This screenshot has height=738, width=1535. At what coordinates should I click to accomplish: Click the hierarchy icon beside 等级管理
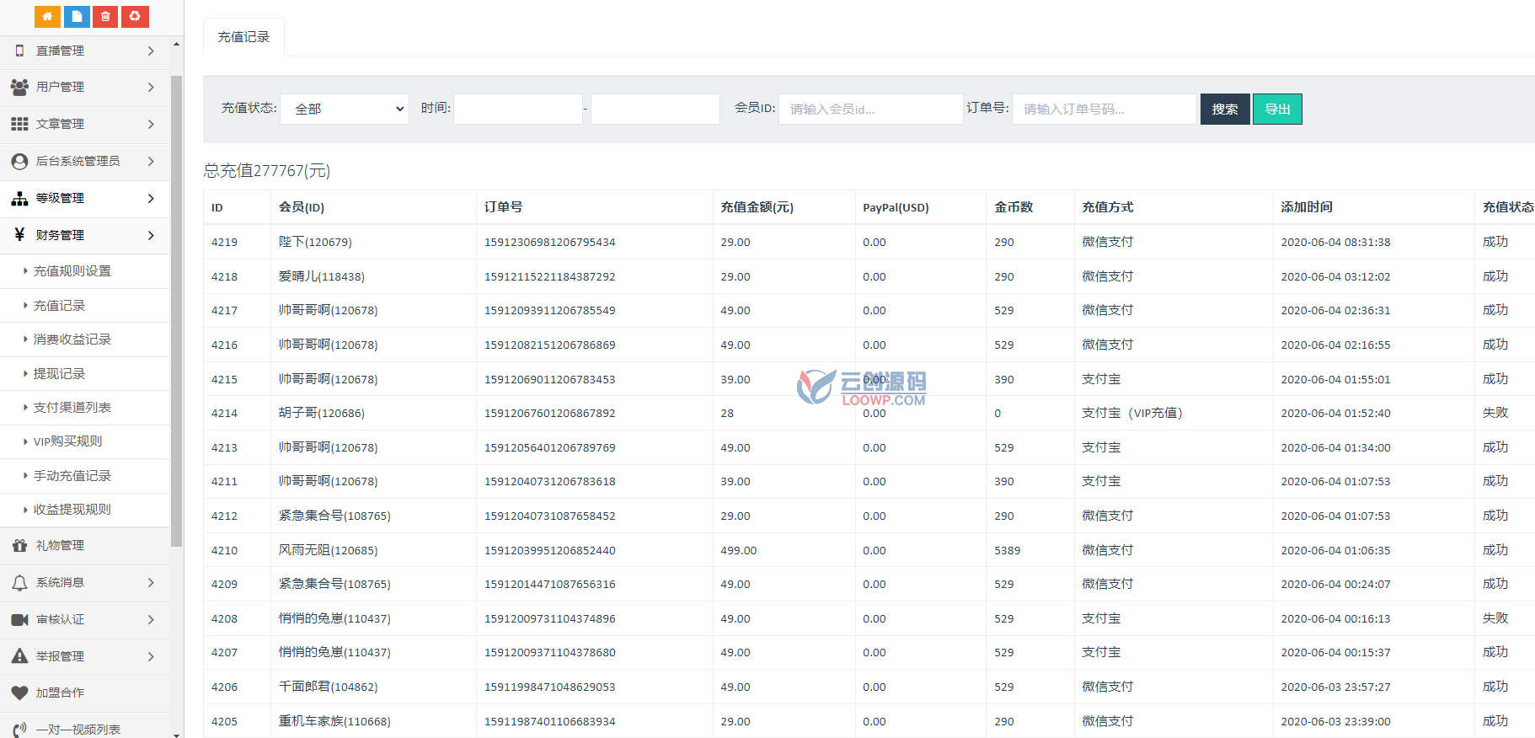(x=19, y=198)
